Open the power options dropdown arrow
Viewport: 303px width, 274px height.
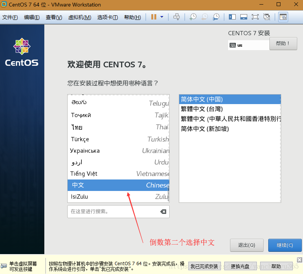coord(162,17)
